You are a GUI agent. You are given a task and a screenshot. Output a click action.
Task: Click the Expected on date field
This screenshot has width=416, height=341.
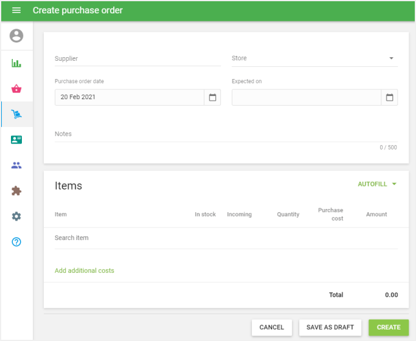click(x=307, y=97)
